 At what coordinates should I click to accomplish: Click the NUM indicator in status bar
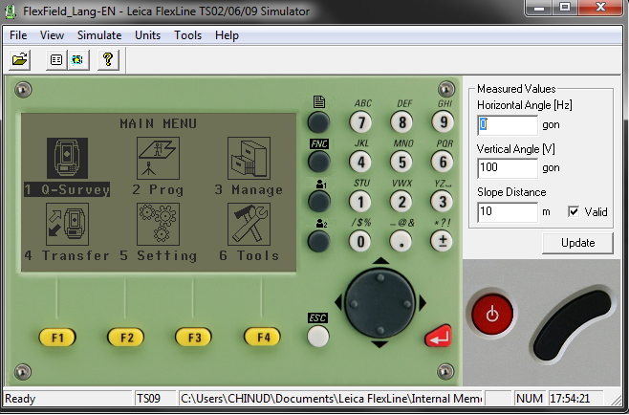tap(530, 399)
